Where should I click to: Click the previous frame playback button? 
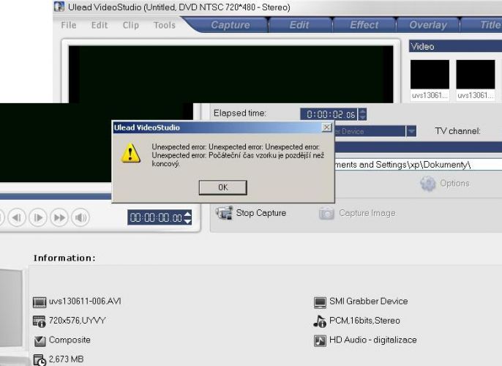17,217
